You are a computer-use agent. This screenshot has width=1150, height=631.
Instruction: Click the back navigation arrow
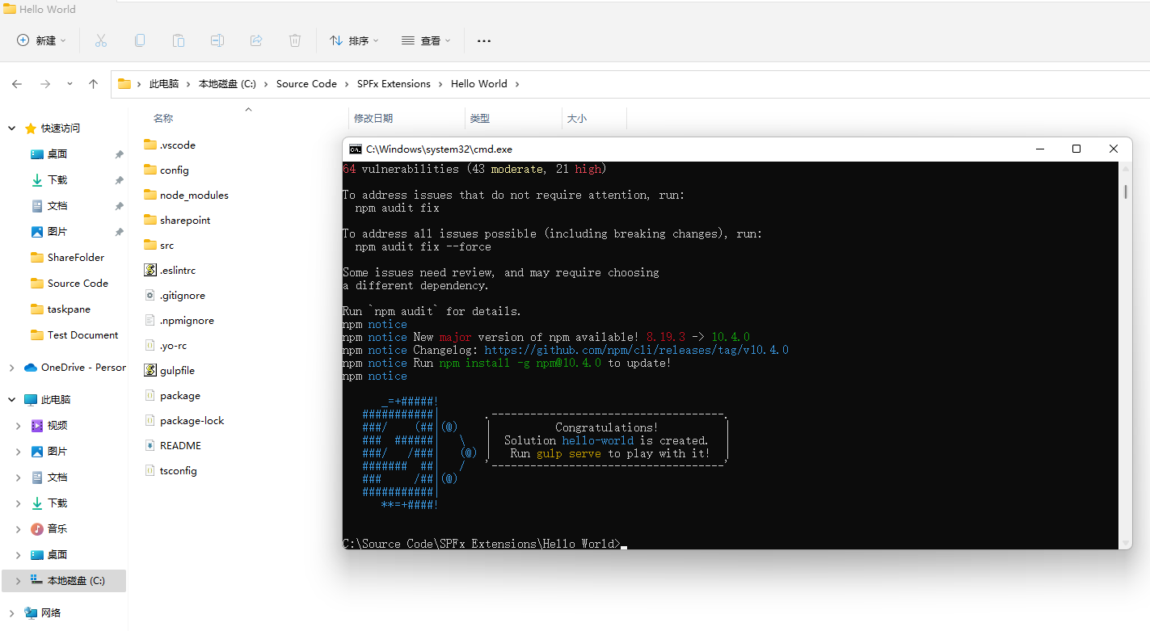point(17,83)
